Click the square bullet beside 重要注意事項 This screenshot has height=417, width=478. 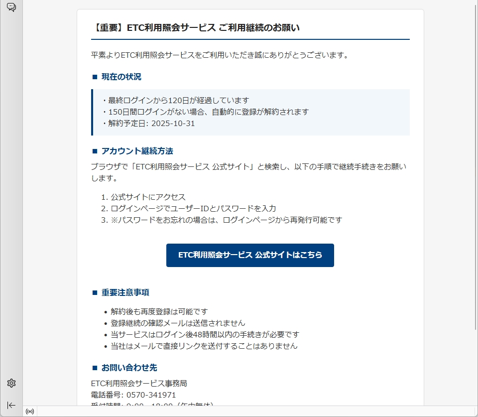point(95,292)
